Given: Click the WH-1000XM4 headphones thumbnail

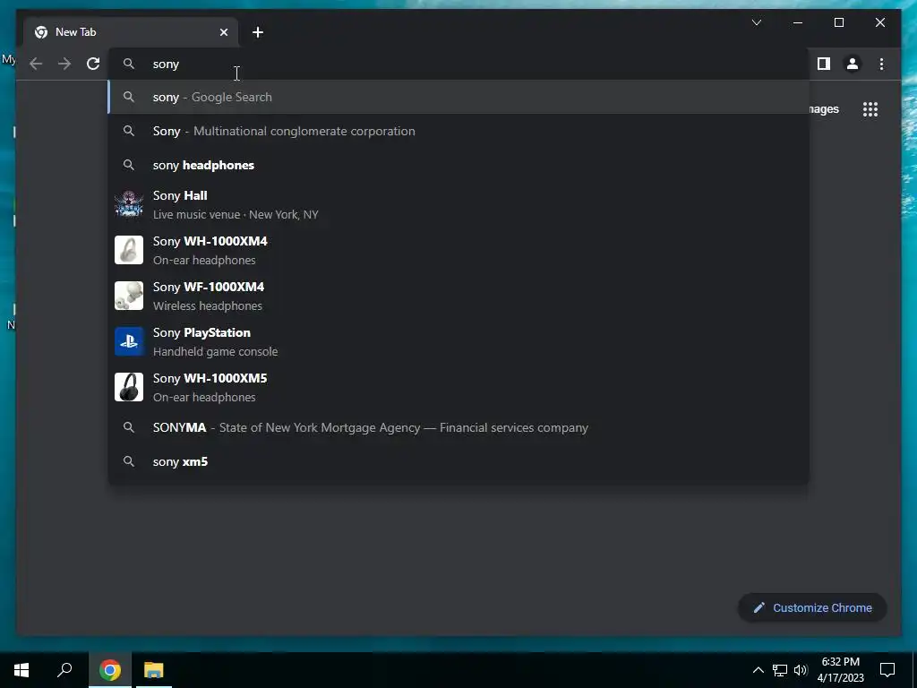Looking at the screenshot, I should 129,250.
